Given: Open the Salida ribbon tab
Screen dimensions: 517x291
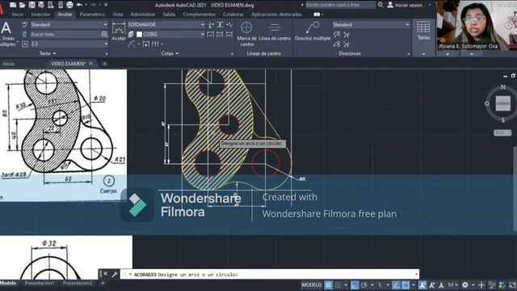Looking at the screenshot, I should 169,15.
